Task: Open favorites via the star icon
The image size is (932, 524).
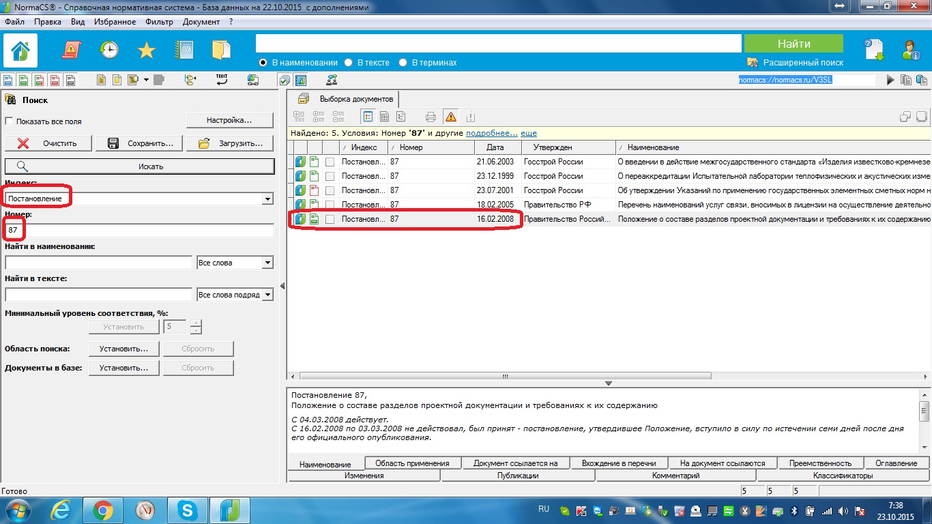Action: (146, 50)
